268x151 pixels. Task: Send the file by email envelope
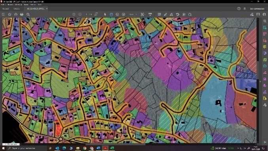[x=258, y=15]
